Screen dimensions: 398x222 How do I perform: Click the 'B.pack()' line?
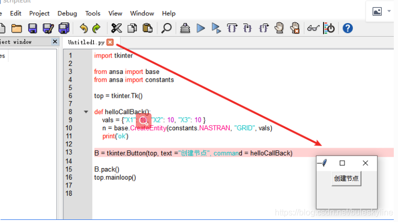click(106, 169)
